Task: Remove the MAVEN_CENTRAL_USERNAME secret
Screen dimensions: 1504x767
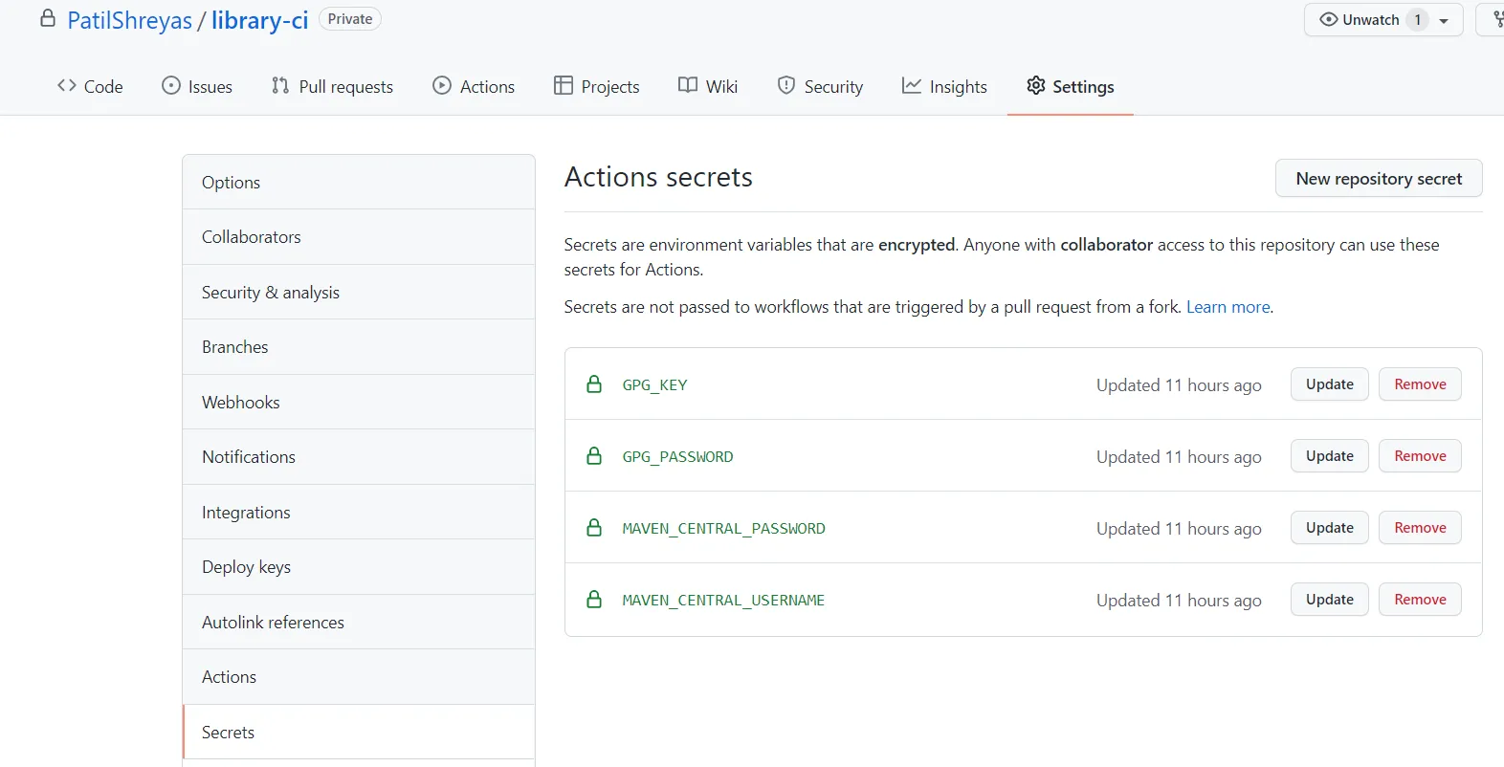Action: point(1420,599)
